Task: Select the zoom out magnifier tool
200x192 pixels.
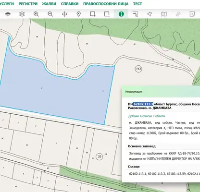Action: [x=50, y=14]
